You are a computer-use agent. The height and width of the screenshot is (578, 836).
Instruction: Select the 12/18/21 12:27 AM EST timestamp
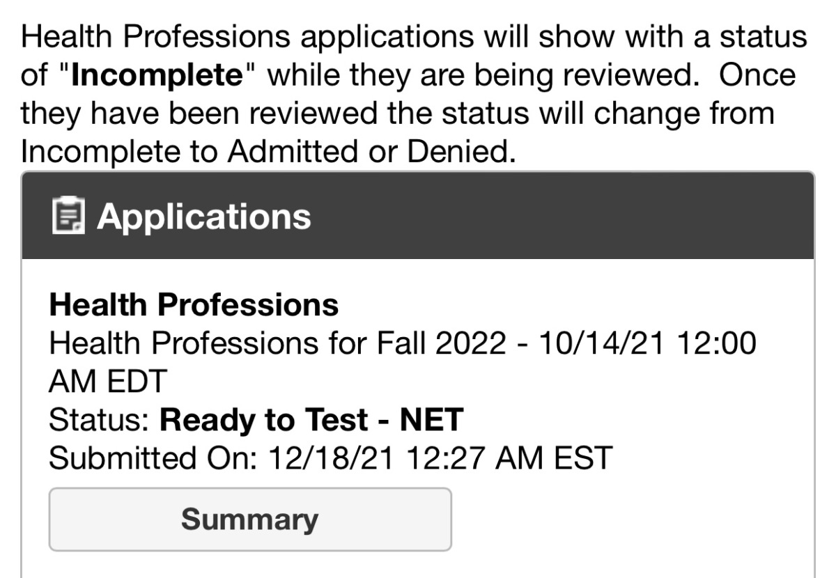click(x=440, y=458)
